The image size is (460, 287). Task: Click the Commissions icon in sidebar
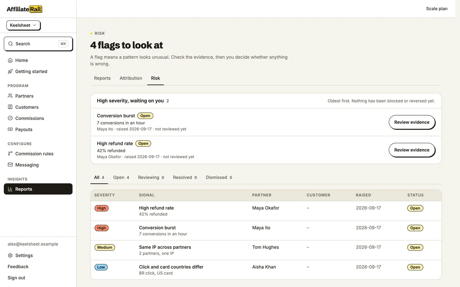pyautogui.click(x=10, y=118)
